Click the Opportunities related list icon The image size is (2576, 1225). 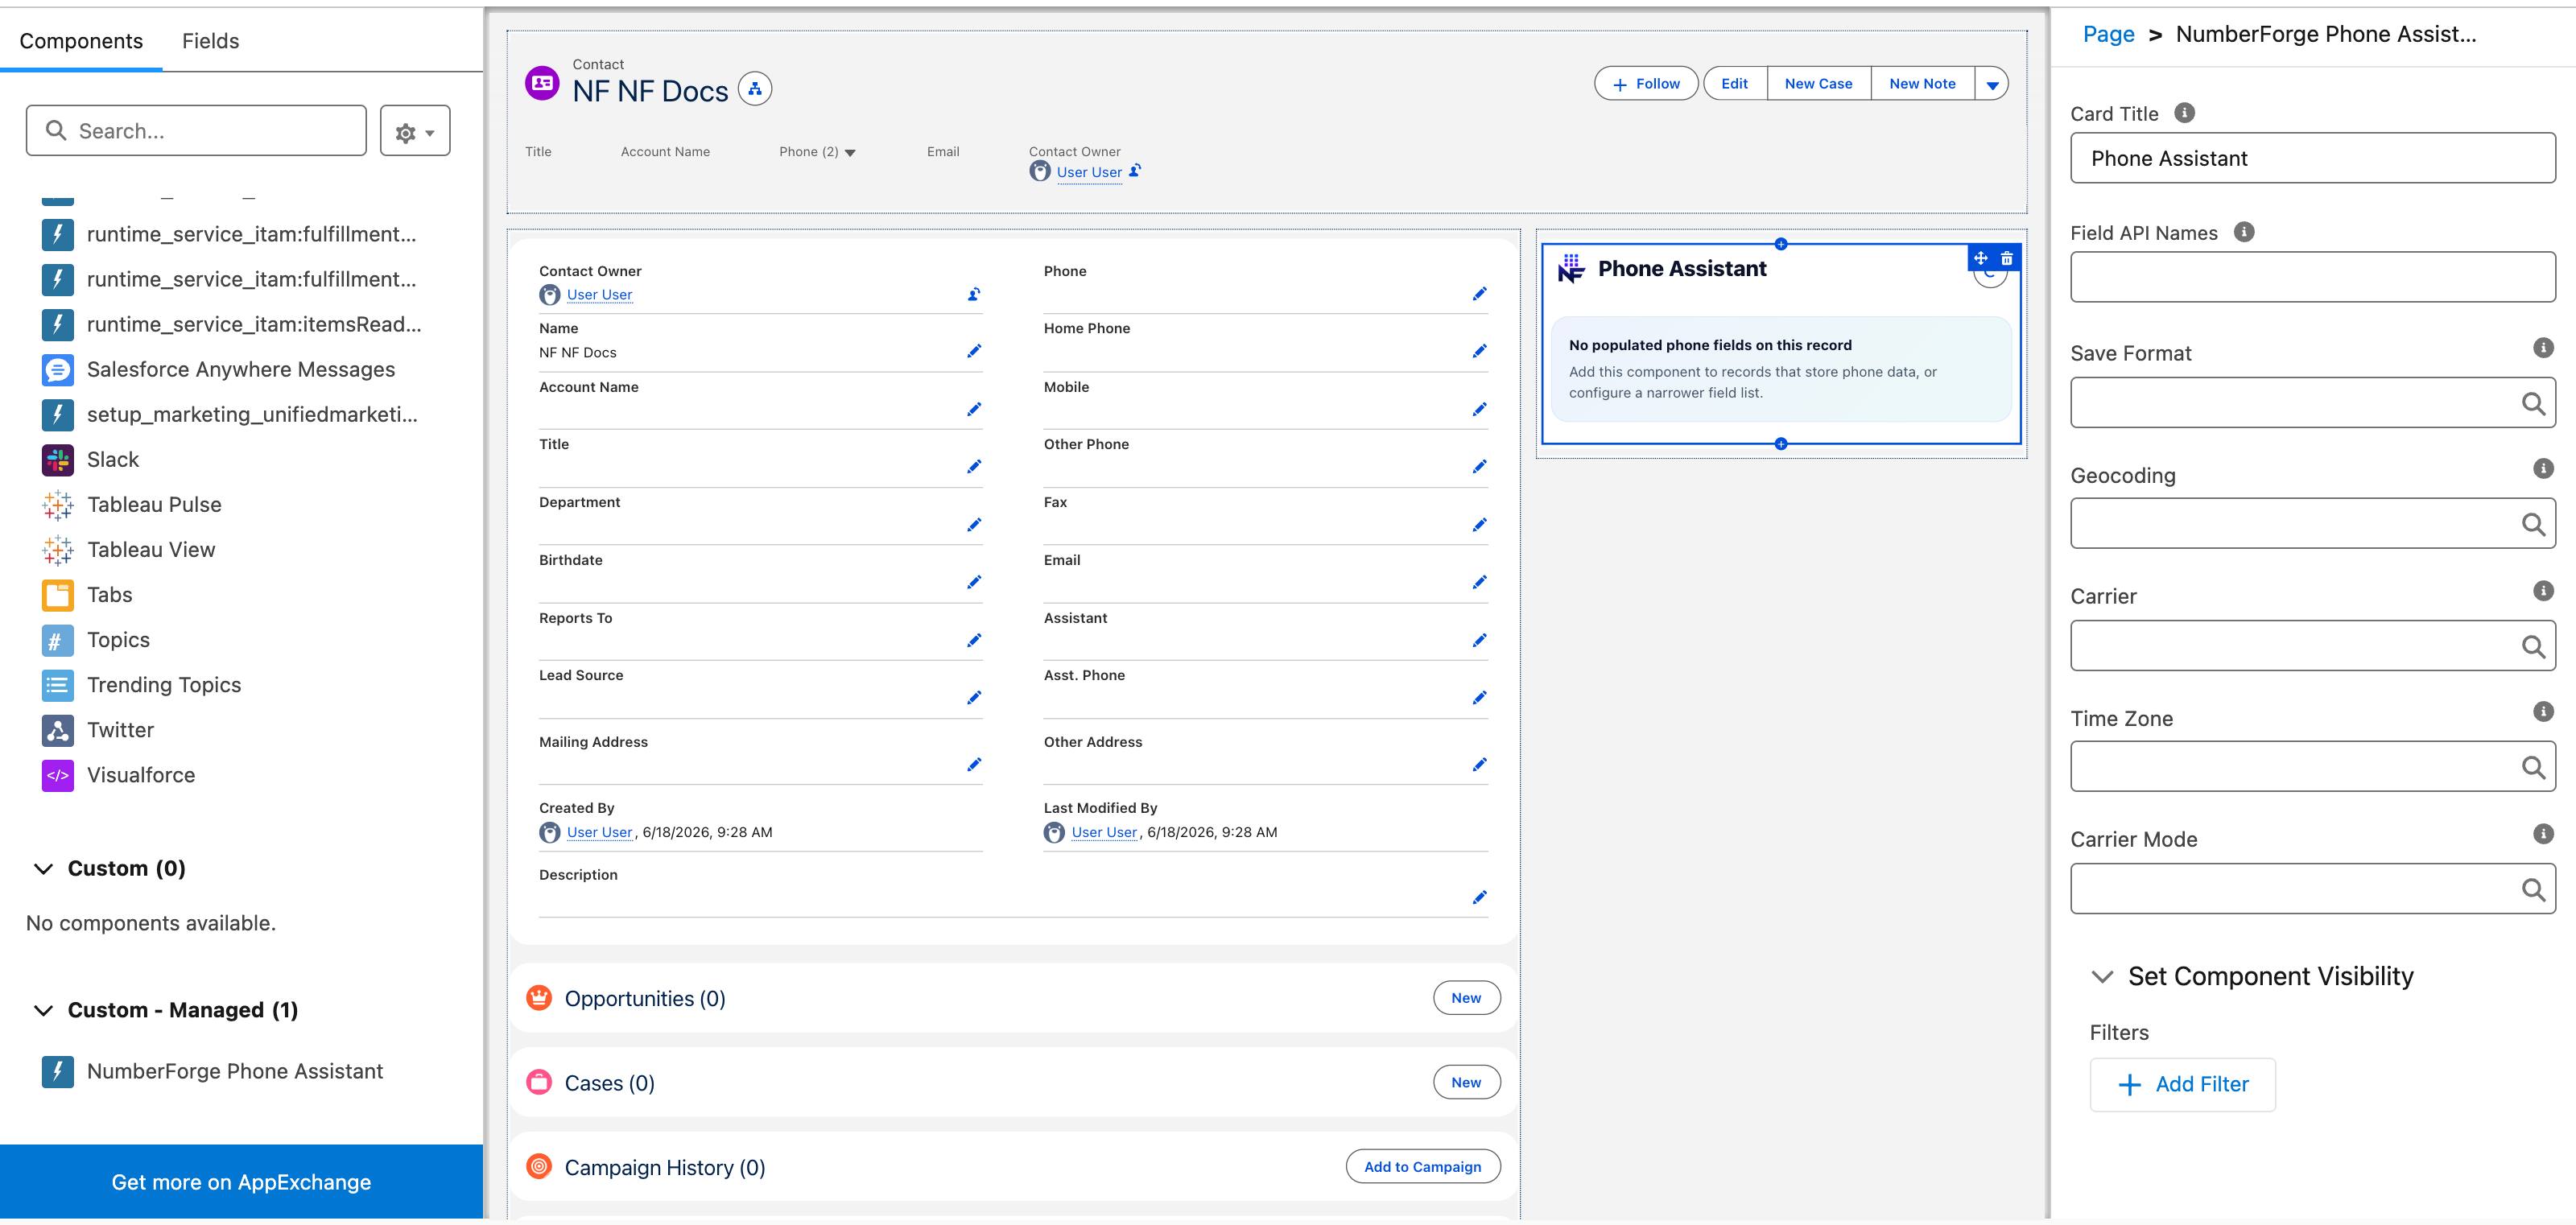tap(539, 998)
